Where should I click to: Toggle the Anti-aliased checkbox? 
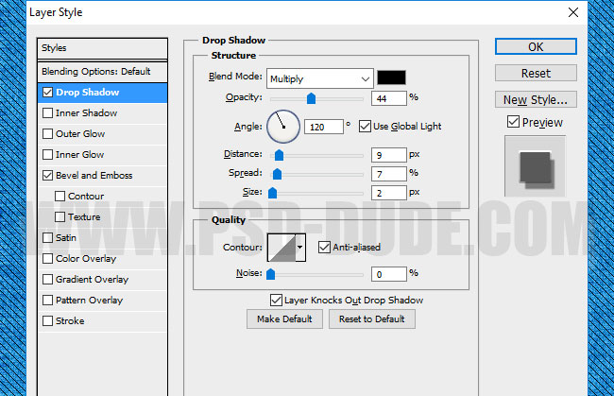pos(324,248)
